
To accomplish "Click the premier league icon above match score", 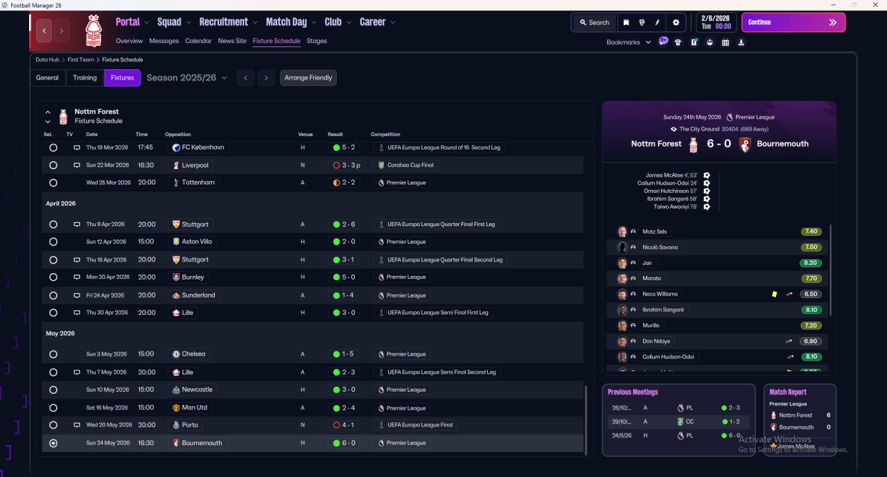I will (729, 117).
